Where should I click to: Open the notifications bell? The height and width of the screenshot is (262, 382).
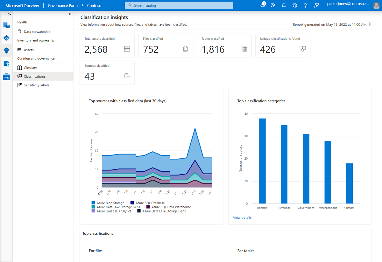284,5
